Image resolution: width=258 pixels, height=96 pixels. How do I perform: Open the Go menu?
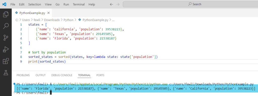[57, 5]
